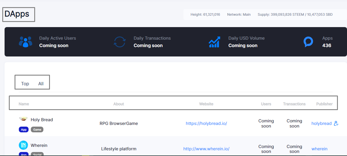Switch to the Top tab

click(25, 84)
